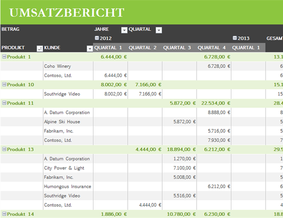Viewport: 283px width, 218px height.
Task: Open the PRODUKT sort dropdown
Action: [x=40, y=49]
